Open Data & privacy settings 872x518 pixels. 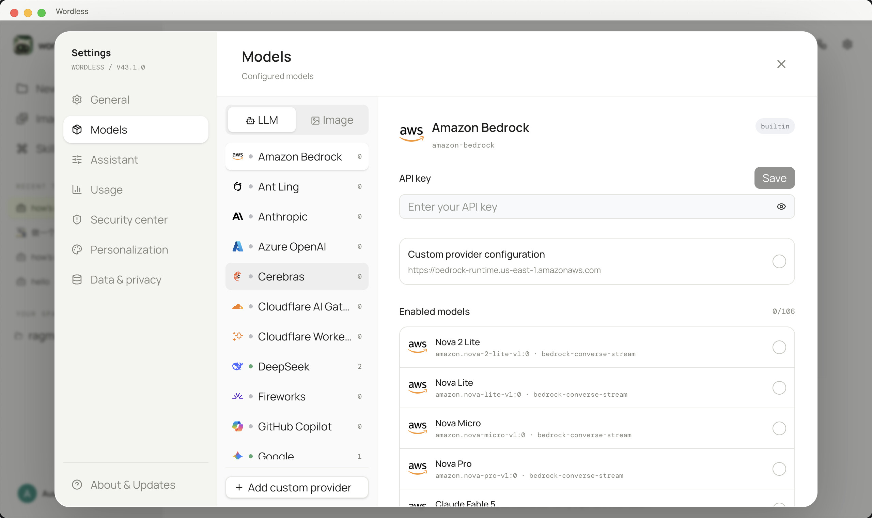pos(136,280)
